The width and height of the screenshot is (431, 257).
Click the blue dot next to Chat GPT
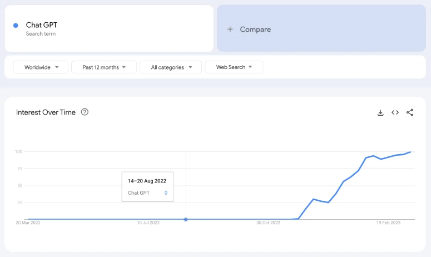(16, 25)
